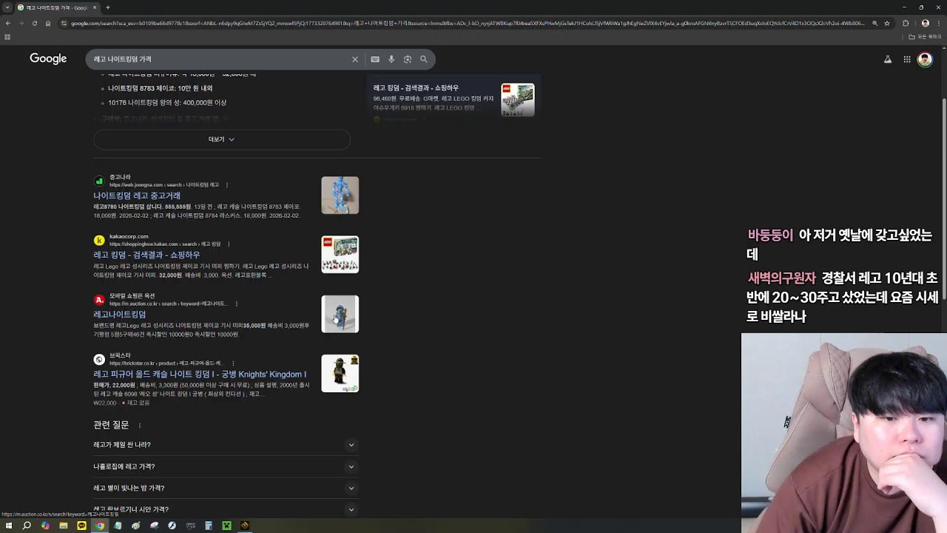947x533 pixels.
Task: Select text 나이트킹덤 8783 제이코: 10만 원 내외
Action: (160, 88)
